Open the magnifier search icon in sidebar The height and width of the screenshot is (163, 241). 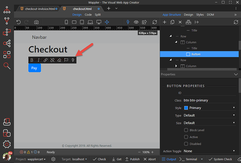click(x=7, y=66)
